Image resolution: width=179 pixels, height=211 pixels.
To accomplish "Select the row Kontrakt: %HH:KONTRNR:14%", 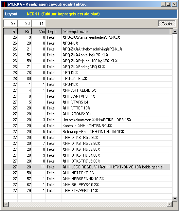I will 87,126.
